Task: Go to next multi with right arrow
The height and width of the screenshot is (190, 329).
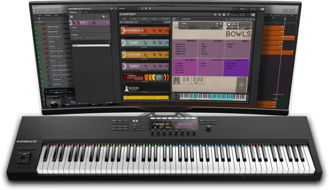Action: (222, 19)
